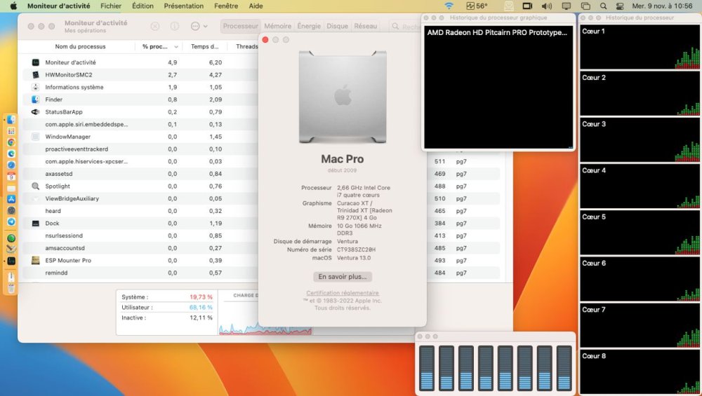Open the Fichier menu
Screen dimensions: 702x396
point(111,6)
